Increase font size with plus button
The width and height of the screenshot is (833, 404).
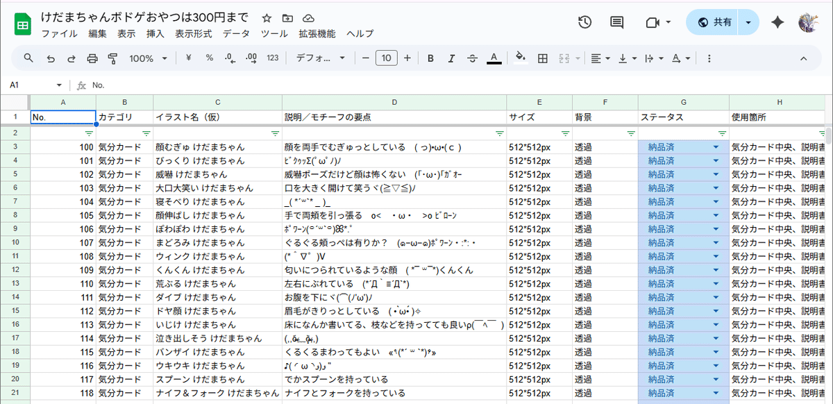point(407,58)
